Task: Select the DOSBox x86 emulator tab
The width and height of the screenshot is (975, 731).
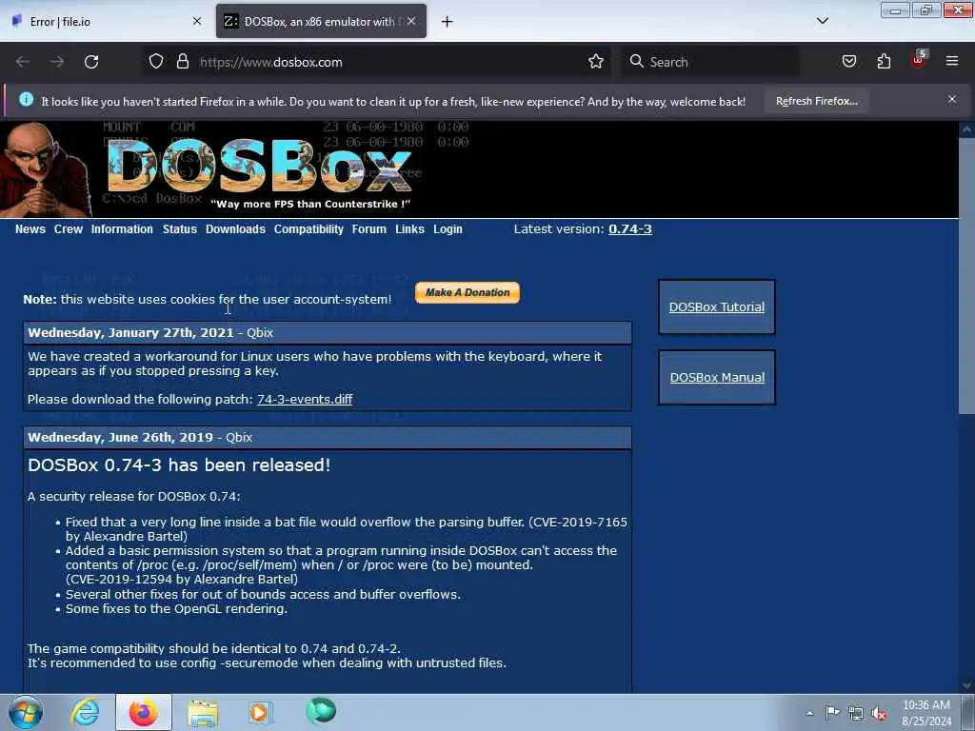Action: coord(321,21)
